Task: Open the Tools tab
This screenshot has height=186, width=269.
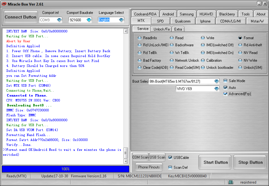Action: click(x=246, y=14)
